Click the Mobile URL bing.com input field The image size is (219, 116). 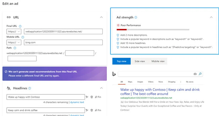point(63,42)
